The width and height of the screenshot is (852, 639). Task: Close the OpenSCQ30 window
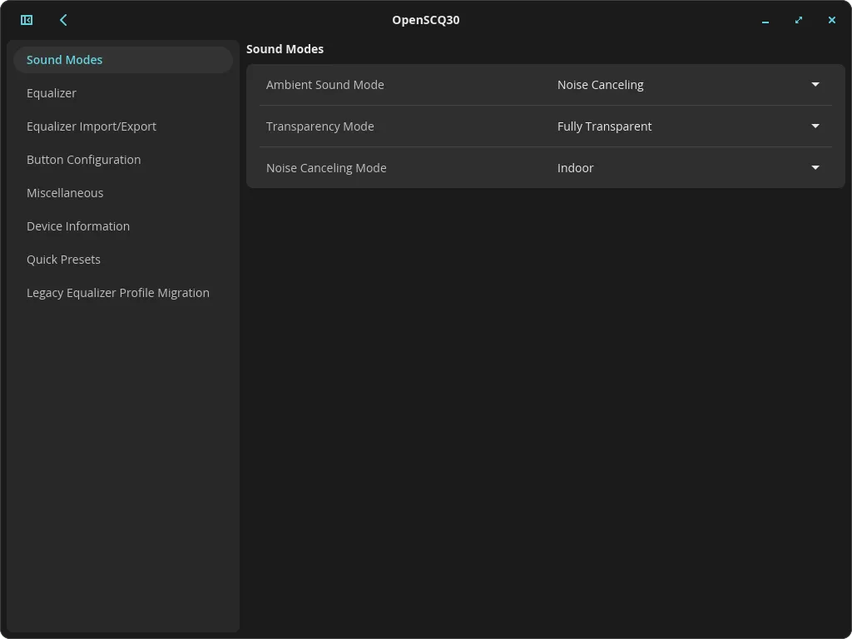tap(831, 20)
